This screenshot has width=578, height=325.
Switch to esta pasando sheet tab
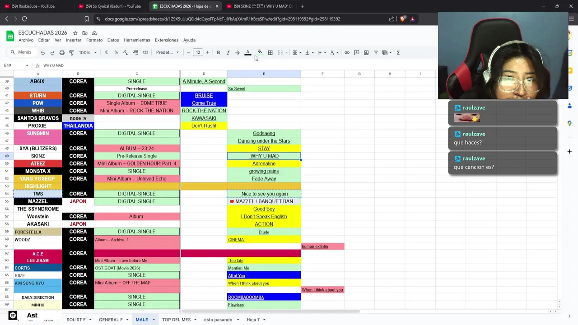[218, 320]
